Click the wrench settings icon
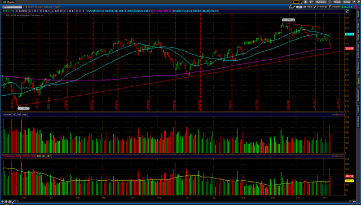 tap(294, 7)
